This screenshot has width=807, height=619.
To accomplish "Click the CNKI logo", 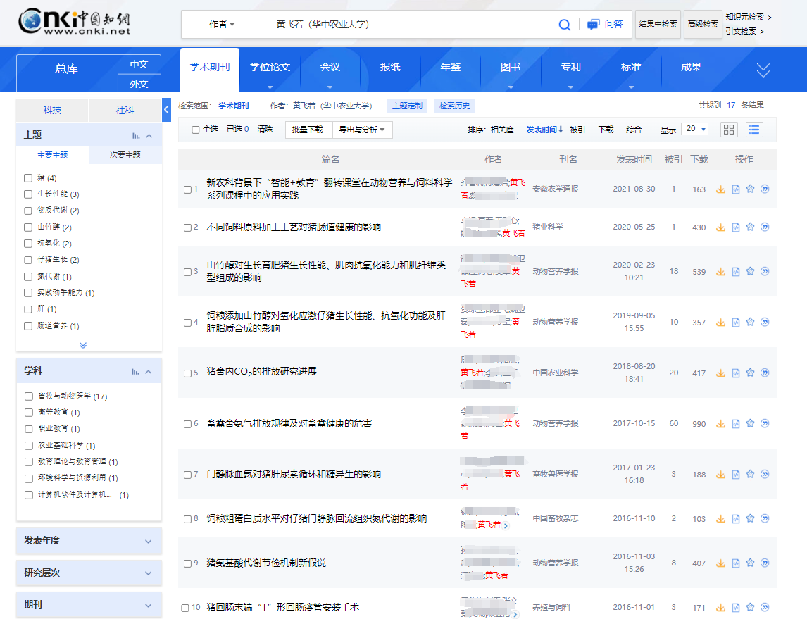I will click(75, 22).
